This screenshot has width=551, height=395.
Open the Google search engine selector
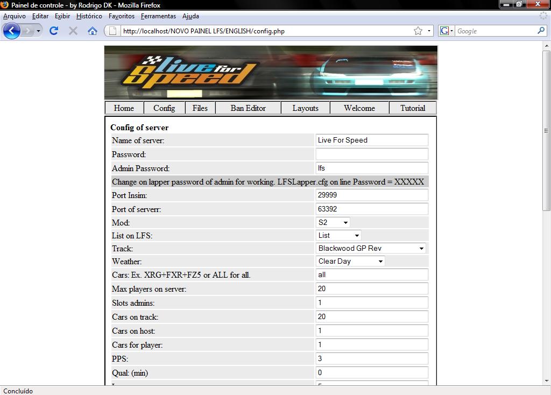pos(447,31)
